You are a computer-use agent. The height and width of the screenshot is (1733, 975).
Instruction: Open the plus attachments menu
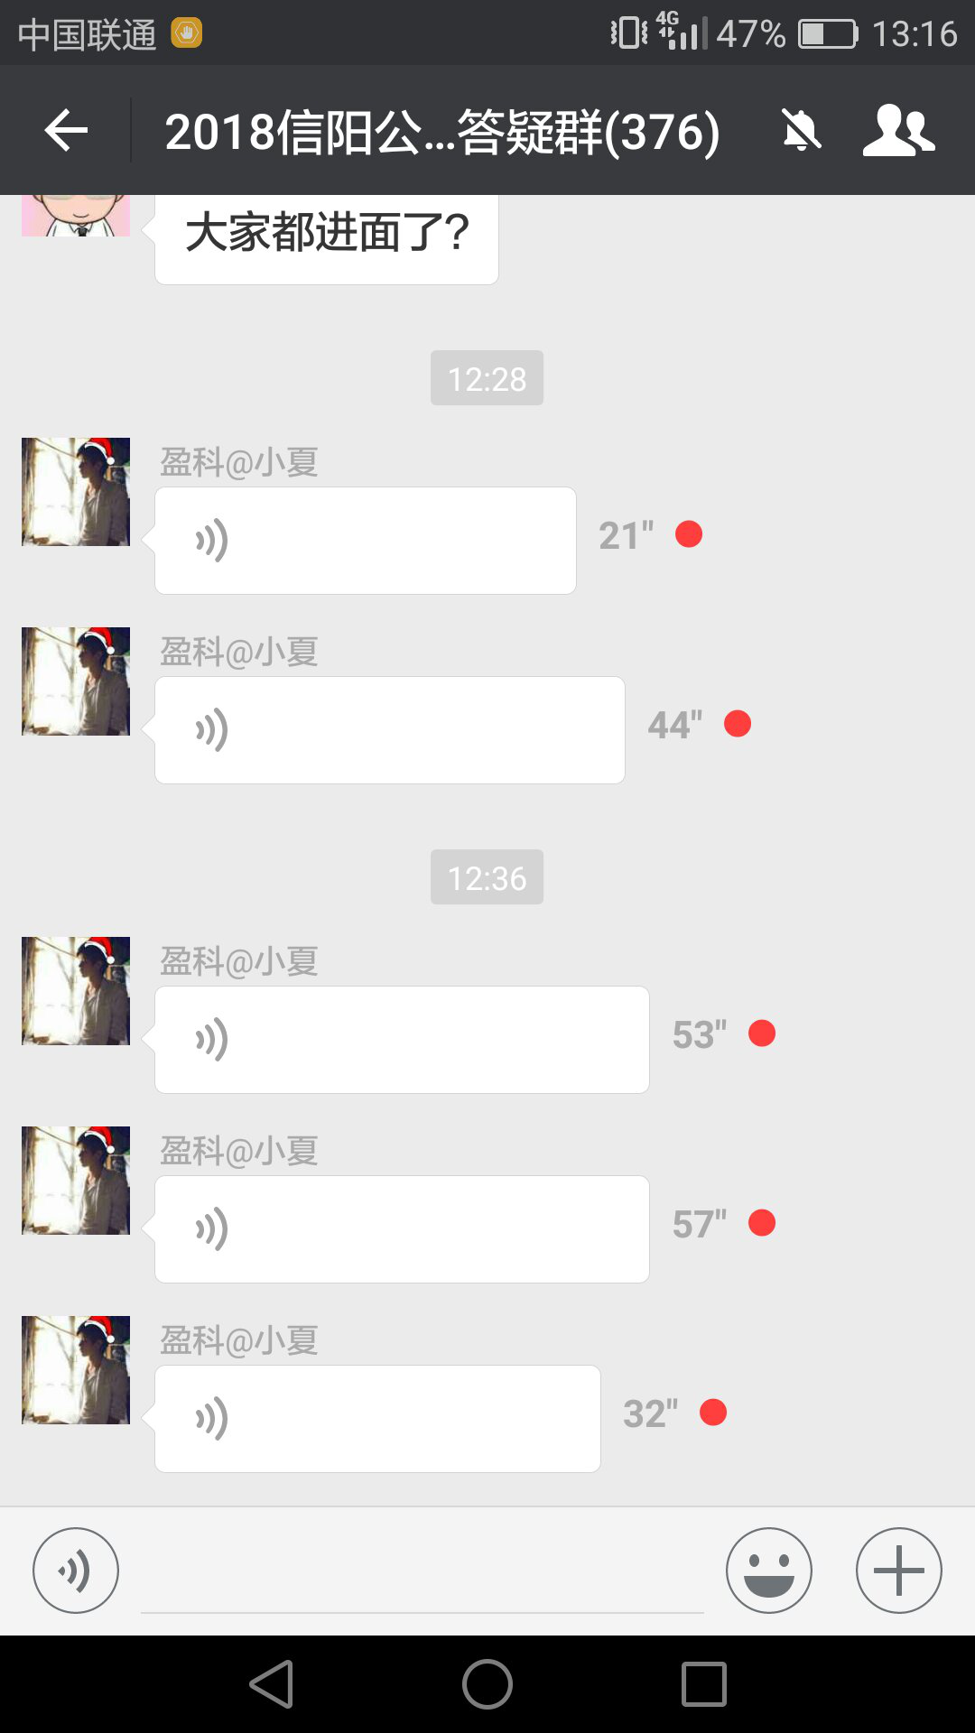click(x=899, y=1571)
